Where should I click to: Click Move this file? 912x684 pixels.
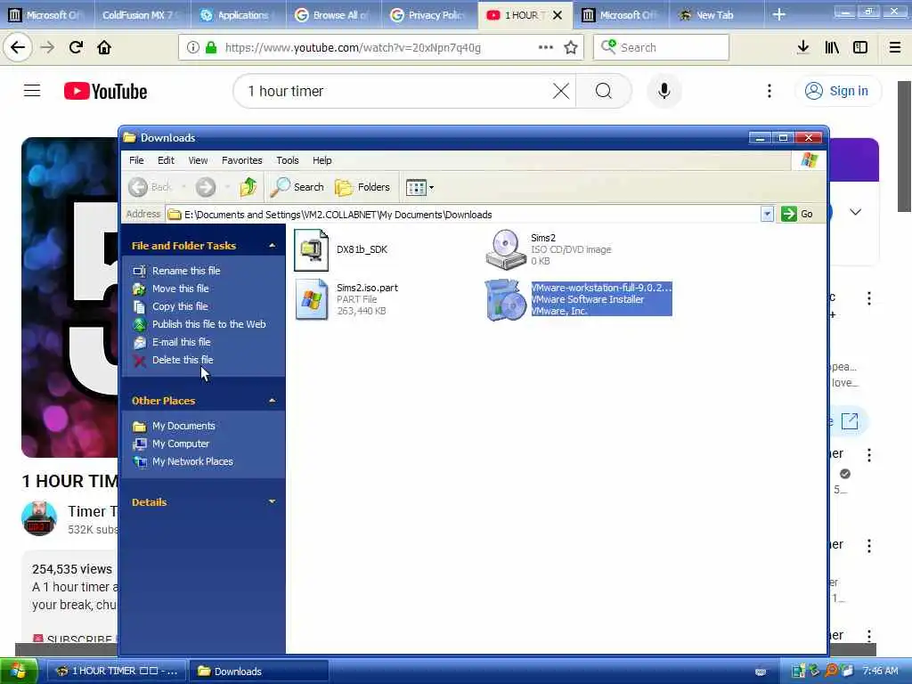click(x=180, y=289)
